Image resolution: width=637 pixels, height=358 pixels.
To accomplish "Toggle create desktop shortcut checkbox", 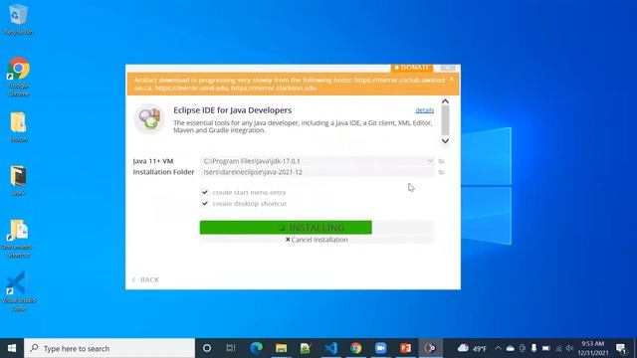I will coord(205,203).
